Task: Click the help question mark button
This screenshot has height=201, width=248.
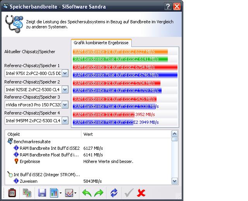Action: tap(168, 7)
